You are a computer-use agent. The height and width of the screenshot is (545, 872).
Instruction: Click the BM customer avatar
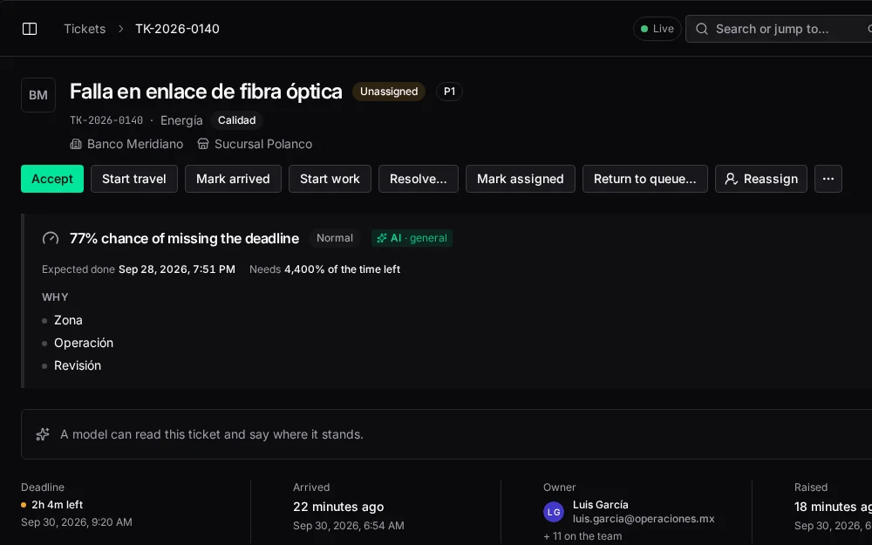point(38,95)
